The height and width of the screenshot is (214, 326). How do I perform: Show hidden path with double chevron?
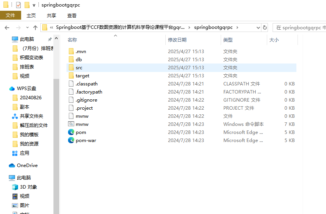[52, 27]
